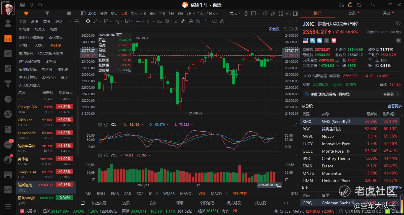
Task: Open 不复权 price adjustment selector
Action: point(274,29)
